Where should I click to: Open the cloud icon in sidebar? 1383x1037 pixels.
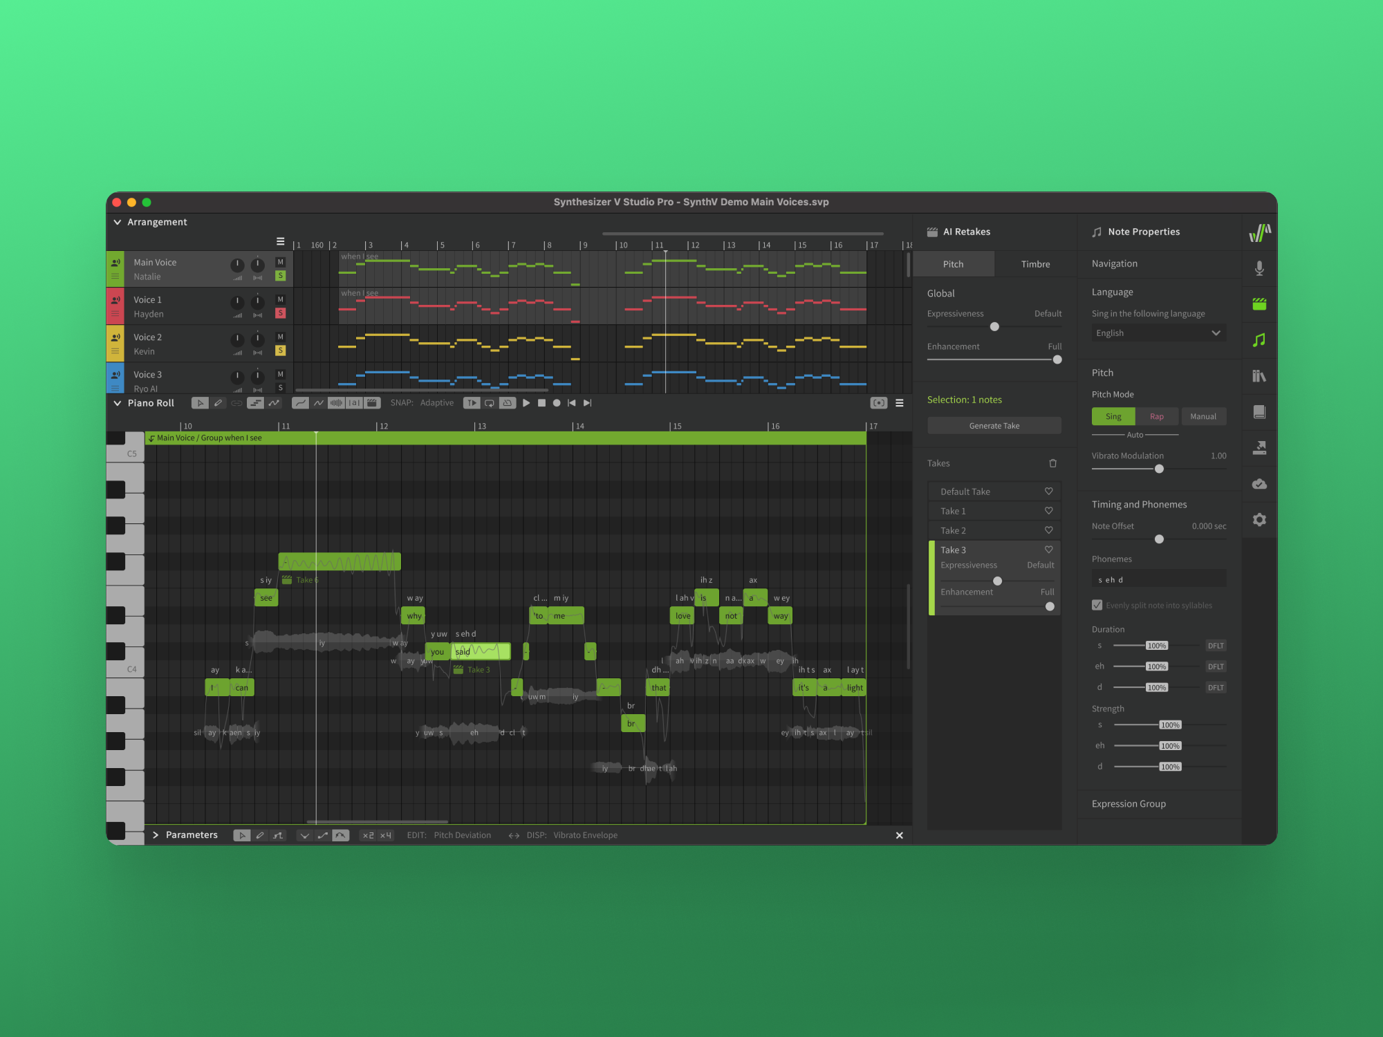1259,484
